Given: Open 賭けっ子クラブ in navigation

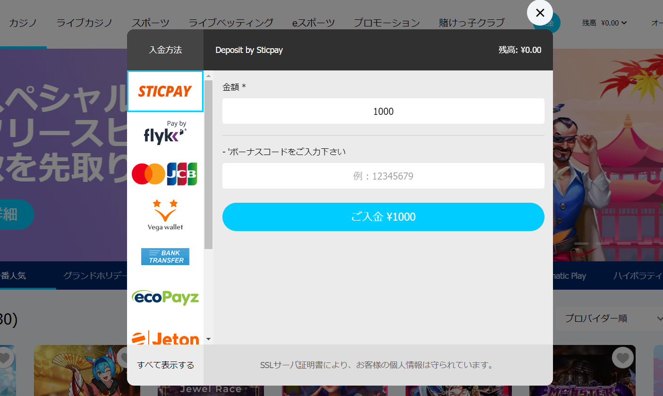Looking at the screenshot, I should (472, 22).
